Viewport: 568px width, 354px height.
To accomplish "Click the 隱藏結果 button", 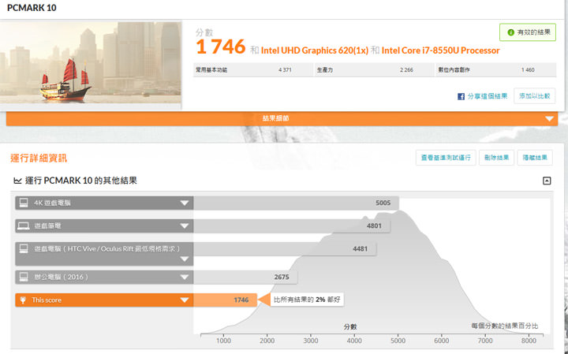I will click(x=536, y=158).
